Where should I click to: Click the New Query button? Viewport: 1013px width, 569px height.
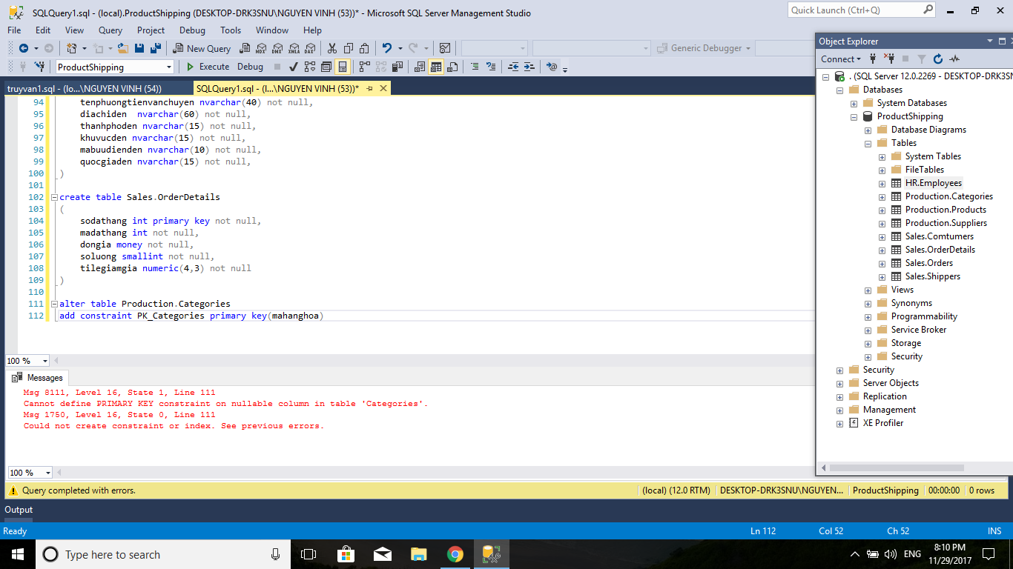pos(202,48)
